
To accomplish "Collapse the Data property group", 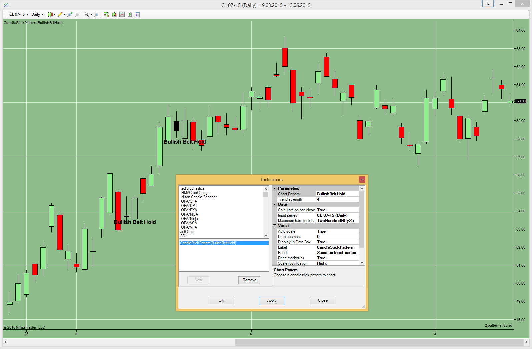I will pos(275,204).
